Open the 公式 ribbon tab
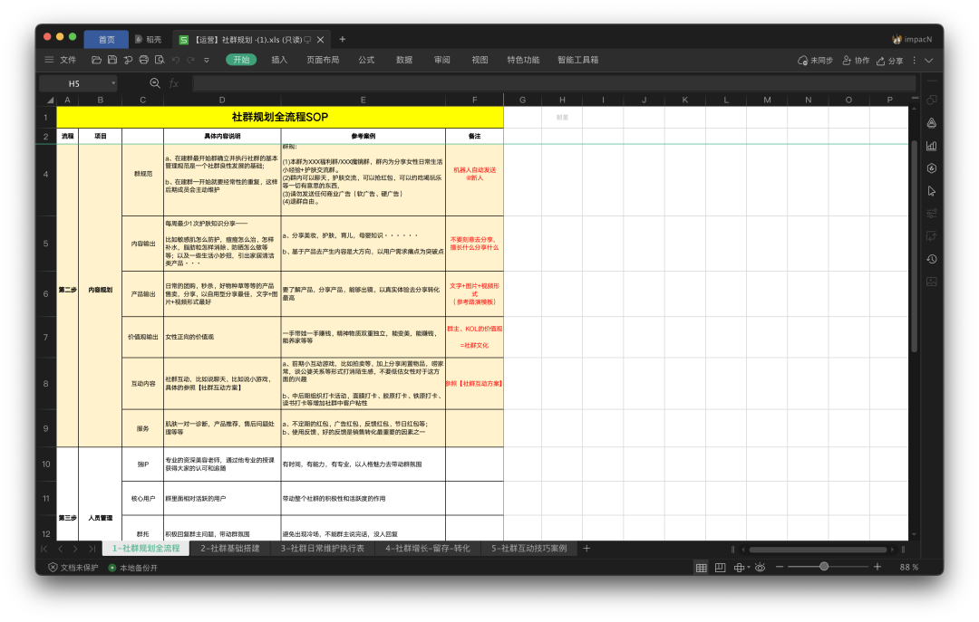The image size is (979, 622). coord(366,60)
